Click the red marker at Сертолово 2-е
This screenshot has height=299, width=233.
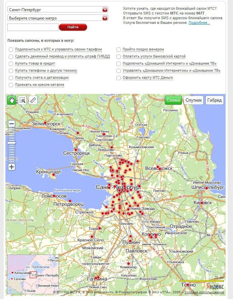tap(104, 134)
